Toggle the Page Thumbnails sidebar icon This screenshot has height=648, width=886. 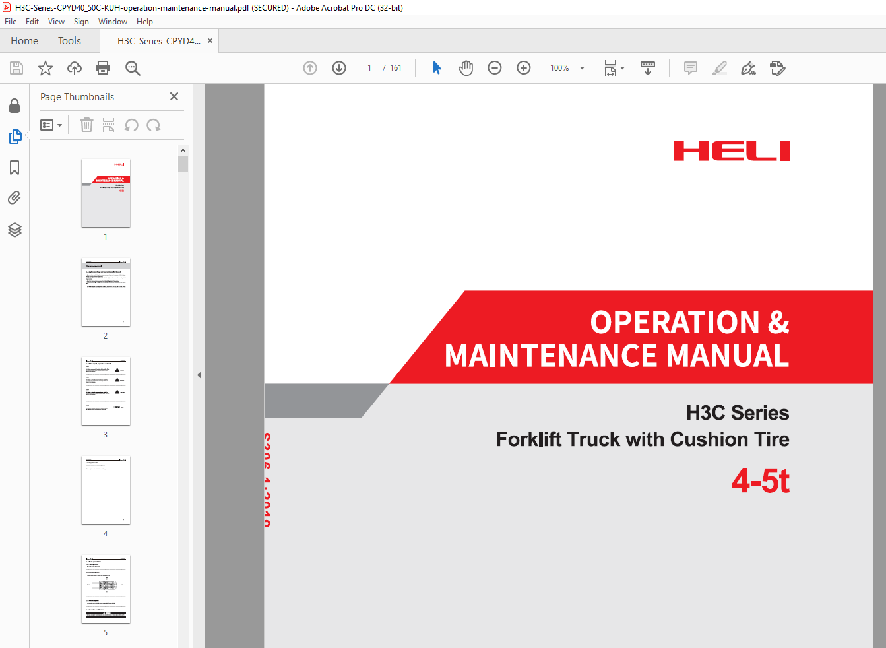pos(15,137)
